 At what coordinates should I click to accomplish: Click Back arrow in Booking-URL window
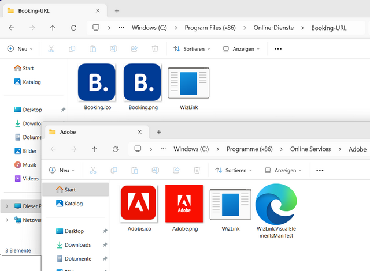coord(11,28)
